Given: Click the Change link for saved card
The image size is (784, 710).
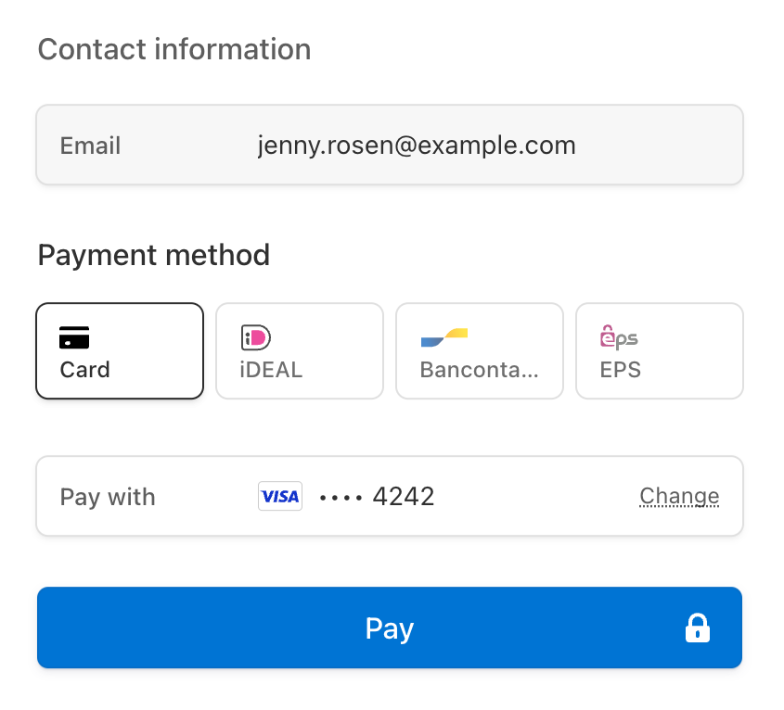Looking at the screenshot, I should point(679,496).
